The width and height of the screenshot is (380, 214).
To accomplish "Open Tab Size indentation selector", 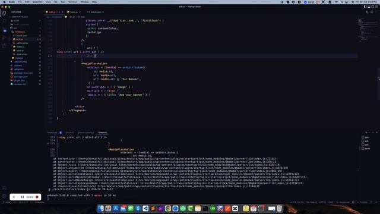I will (311, 202).
